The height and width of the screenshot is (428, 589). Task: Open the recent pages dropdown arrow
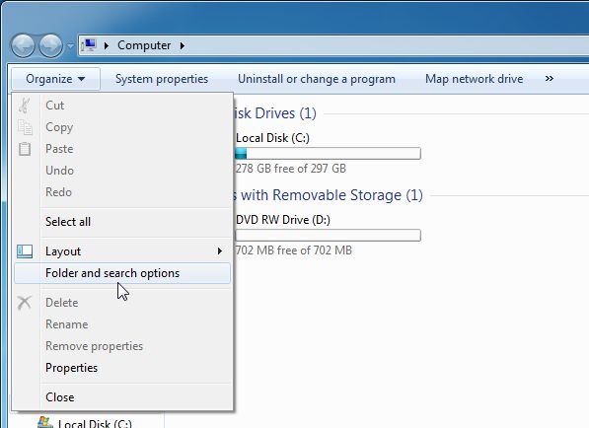[70, 46]
